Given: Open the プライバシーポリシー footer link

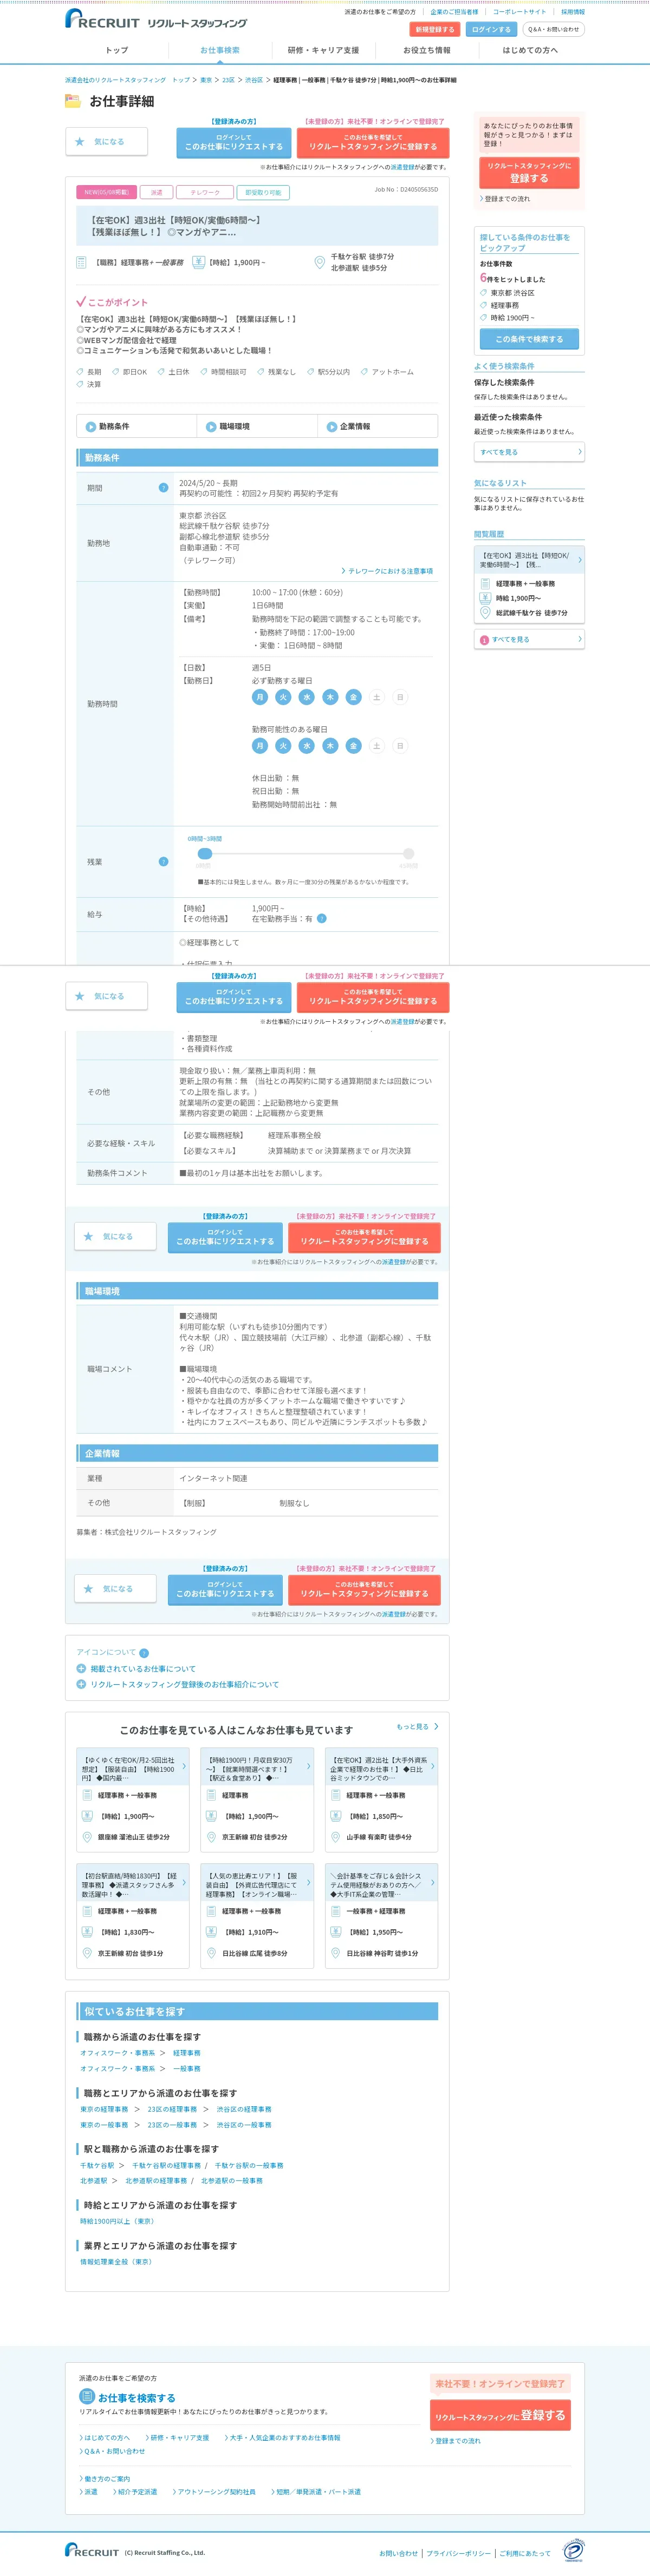Looking at the screenshot, I should [x=459, y=2553].
